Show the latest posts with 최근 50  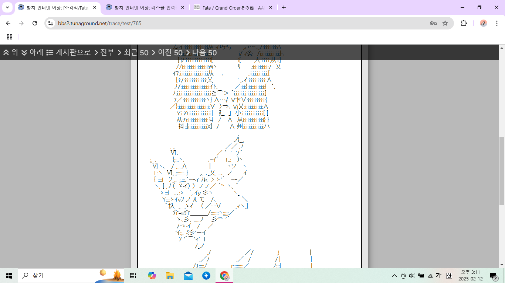click(x=133, y=52)
